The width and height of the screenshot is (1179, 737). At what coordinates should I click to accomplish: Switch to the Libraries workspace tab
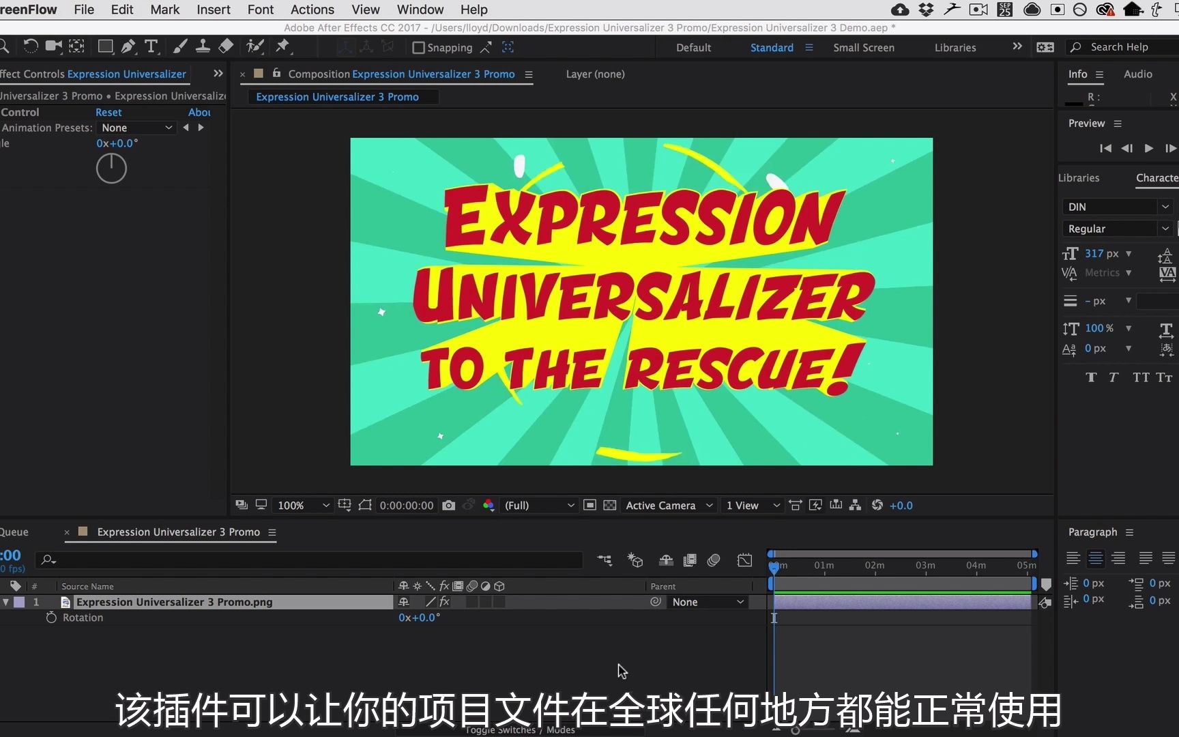click(x=955, y=47)
